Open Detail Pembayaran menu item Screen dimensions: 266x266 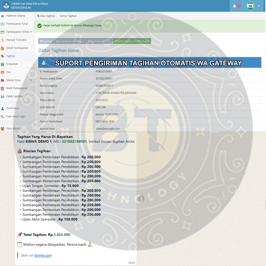point(17,48)
